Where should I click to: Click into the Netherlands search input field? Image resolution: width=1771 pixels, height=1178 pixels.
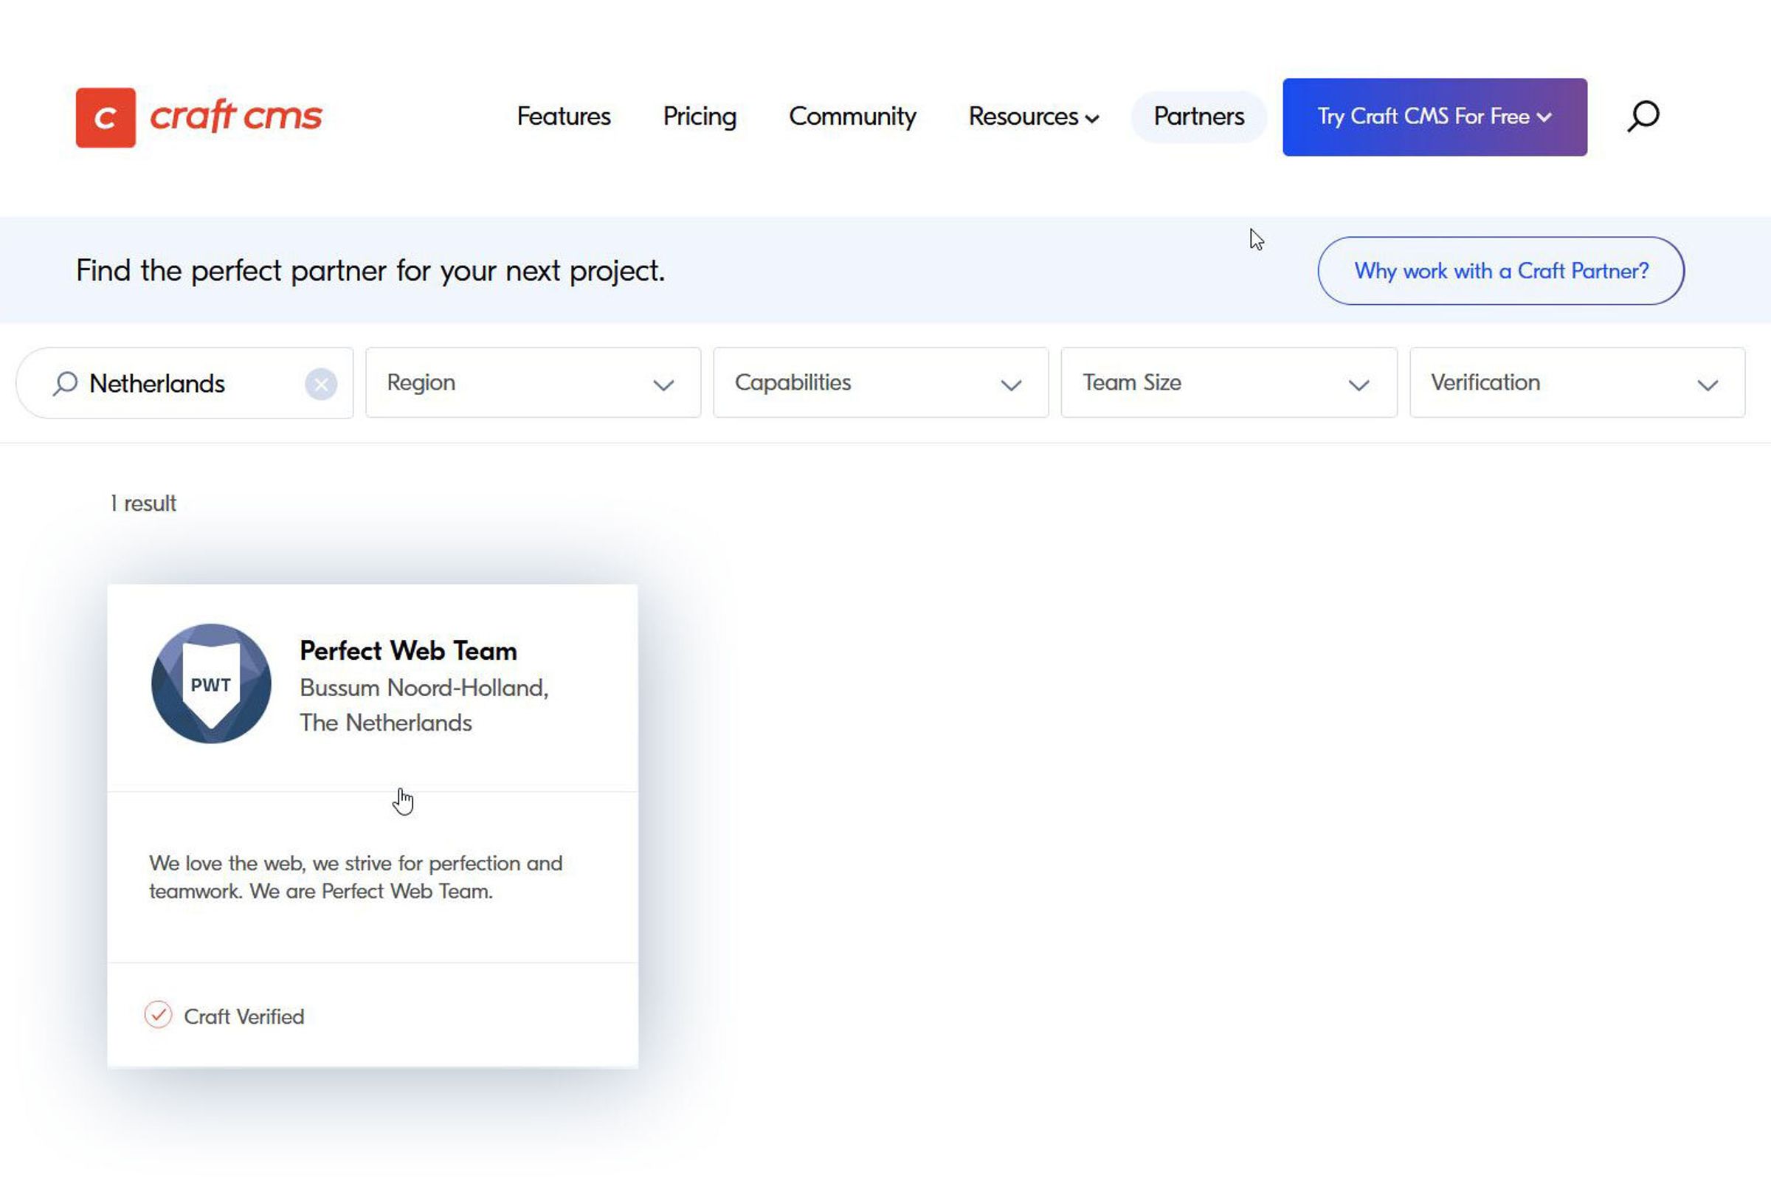187,384
